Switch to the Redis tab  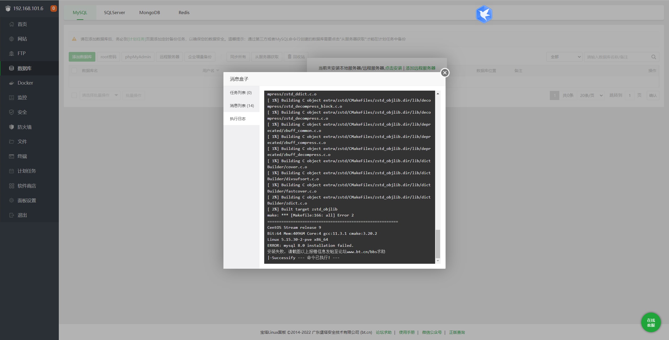184,13
